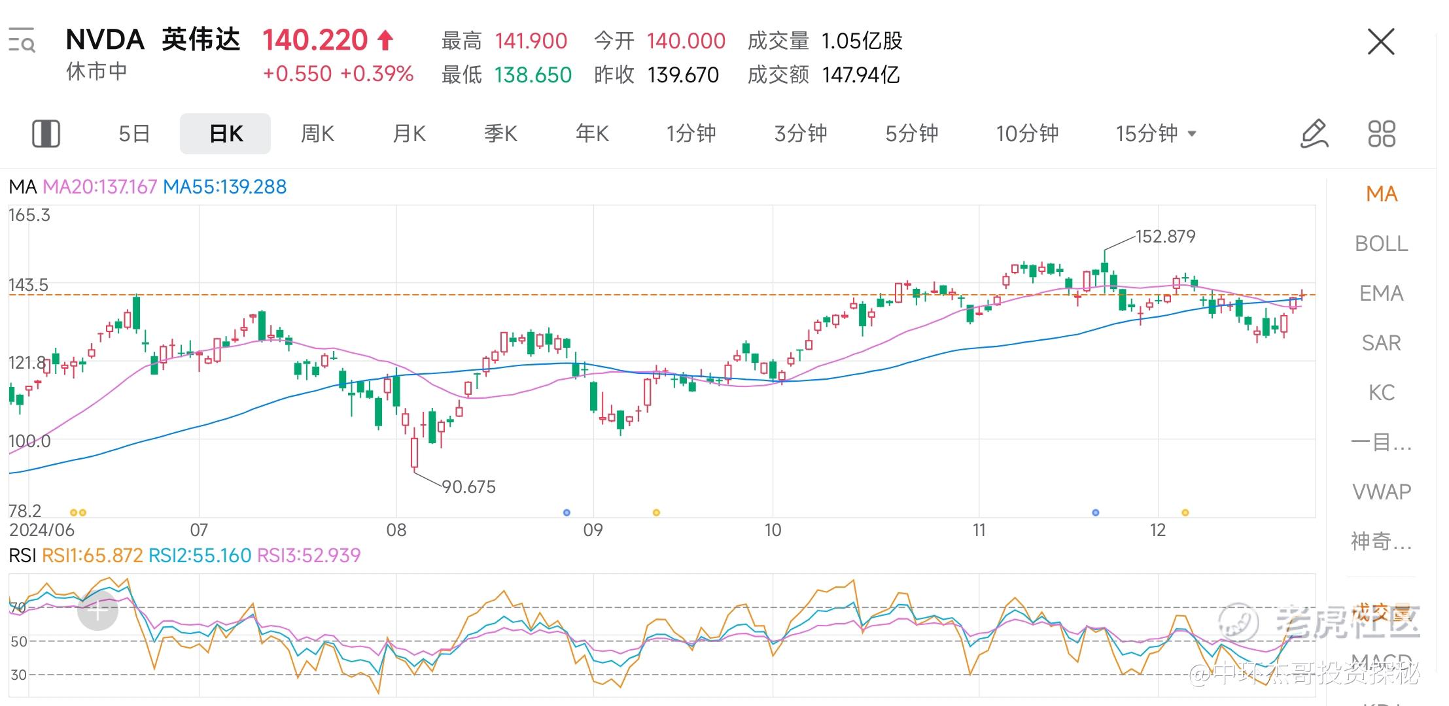Image resolution: width=1449 pixels, height=706 pixels.
Task: Switch to the 月K monthly tab
Action: pyautogui.click(x=409, y=133)
